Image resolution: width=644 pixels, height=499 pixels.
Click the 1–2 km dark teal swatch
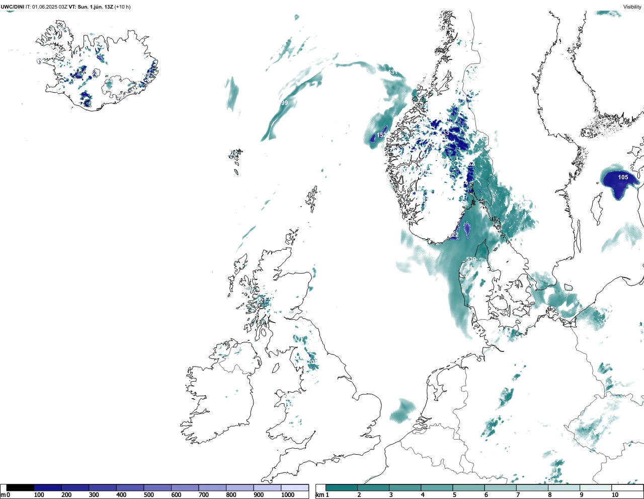point(342,487)
